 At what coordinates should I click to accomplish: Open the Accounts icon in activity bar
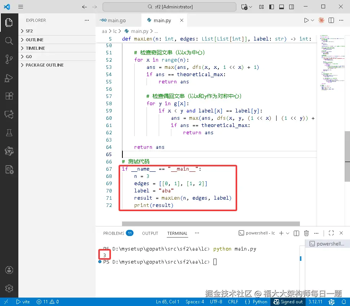9,270
